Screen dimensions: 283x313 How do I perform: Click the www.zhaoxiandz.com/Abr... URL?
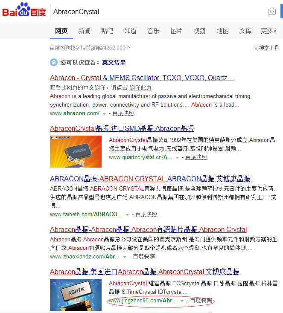point(85,257)
